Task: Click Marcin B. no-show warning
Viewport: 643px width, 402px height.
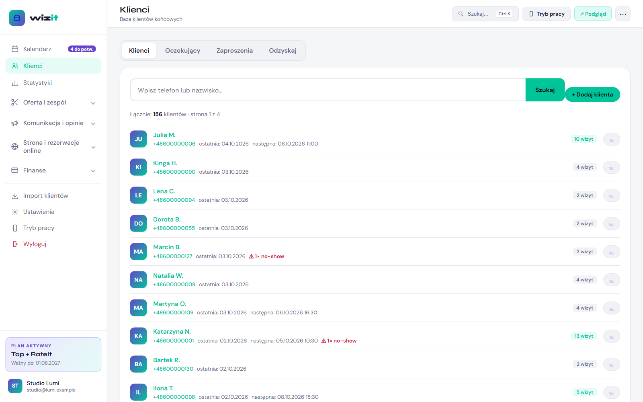Action: coord(266,256)
